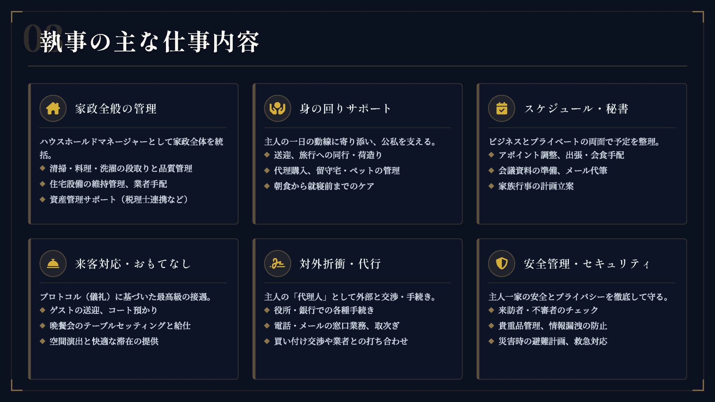Click the bullet text 晩餐会のテーブルセッティングと給仕
The width and height of the screenshot is (715, 402).
click(x=120, y=326)
